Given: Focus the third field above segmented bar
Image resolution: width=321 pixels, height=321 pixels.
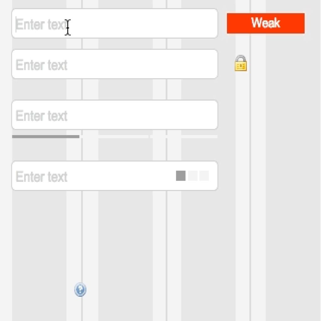Looking at the screenshot, I should coord(115,115).
